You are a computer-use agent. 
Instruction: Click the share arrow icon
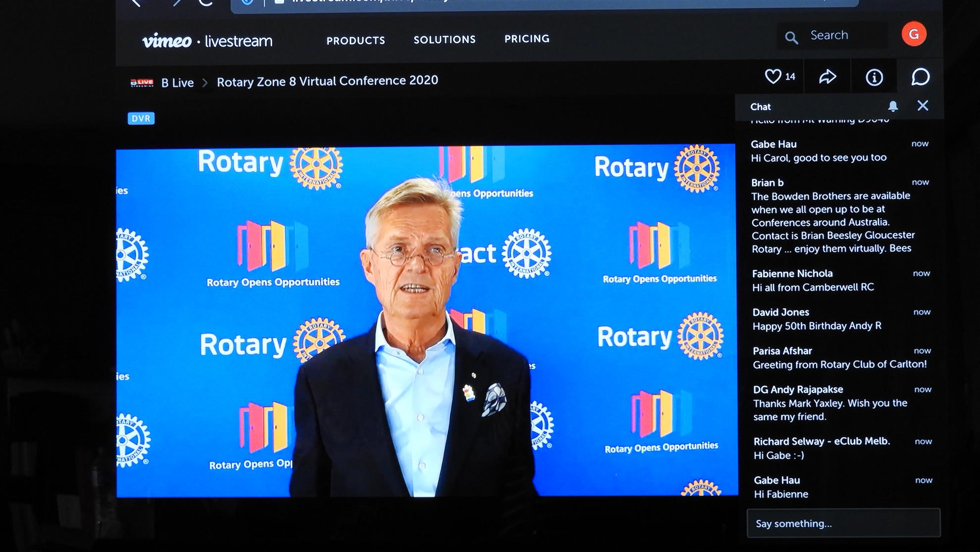coord(827,77)
